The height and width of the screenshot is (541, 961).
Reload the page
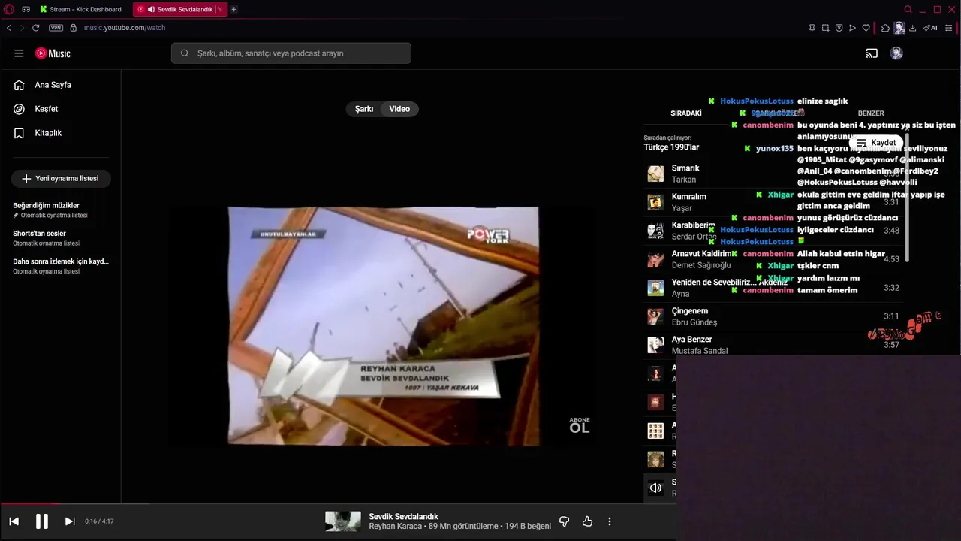point(35,28)
